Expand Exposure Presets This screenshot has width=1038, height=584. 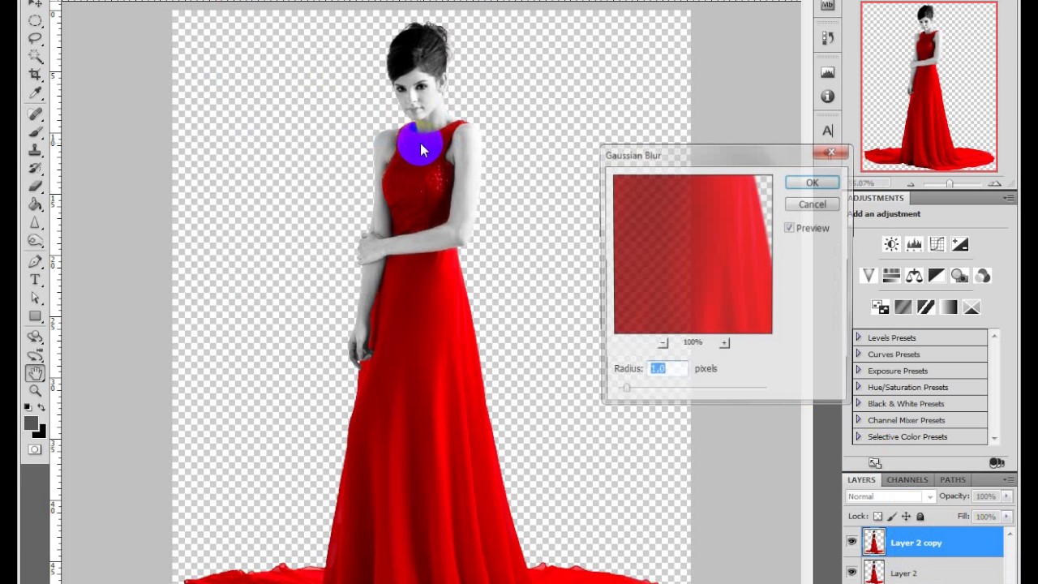coord(858,370)
